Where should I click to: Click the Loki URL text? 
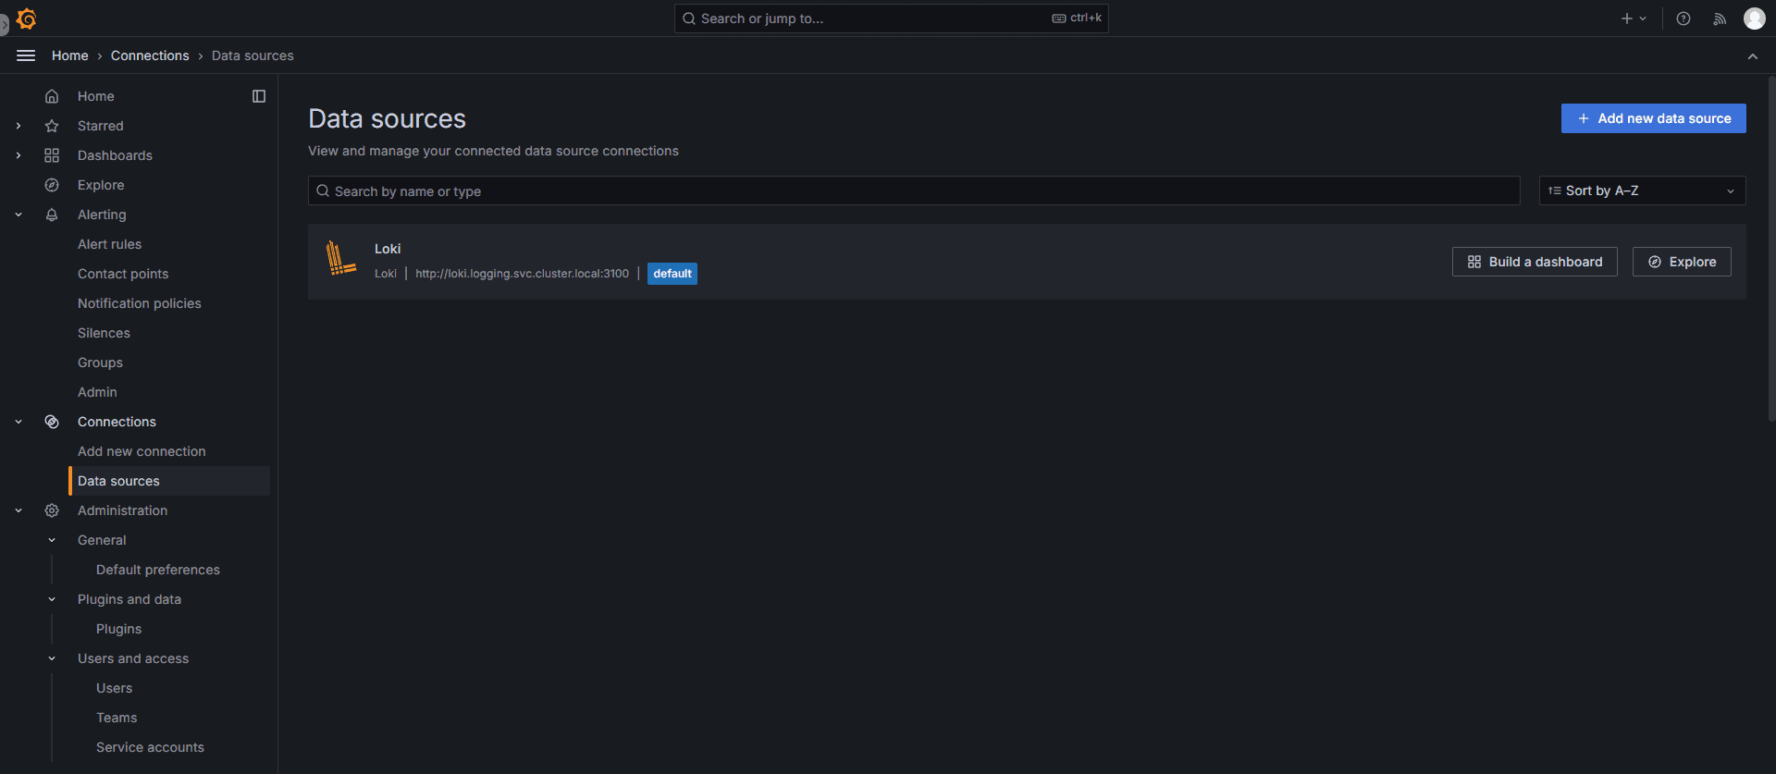pyautogui.click(x=522, y=274)
